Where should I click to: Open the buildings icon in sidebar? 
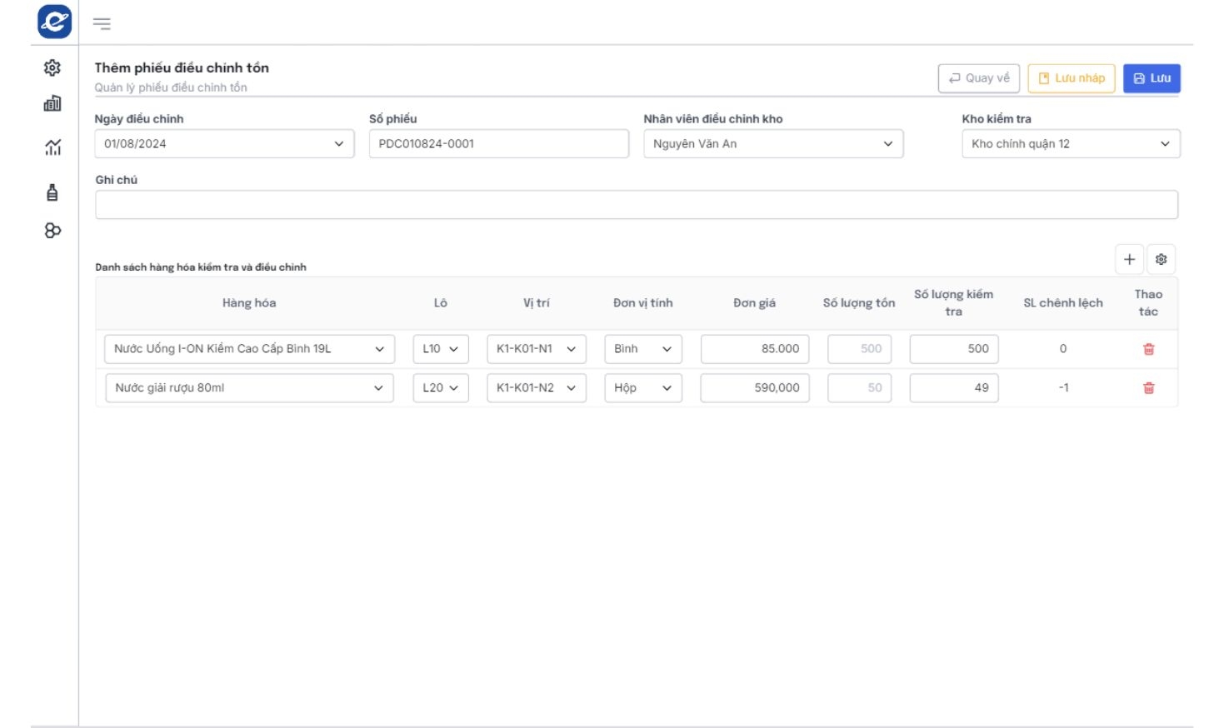(x=52, y=103)
